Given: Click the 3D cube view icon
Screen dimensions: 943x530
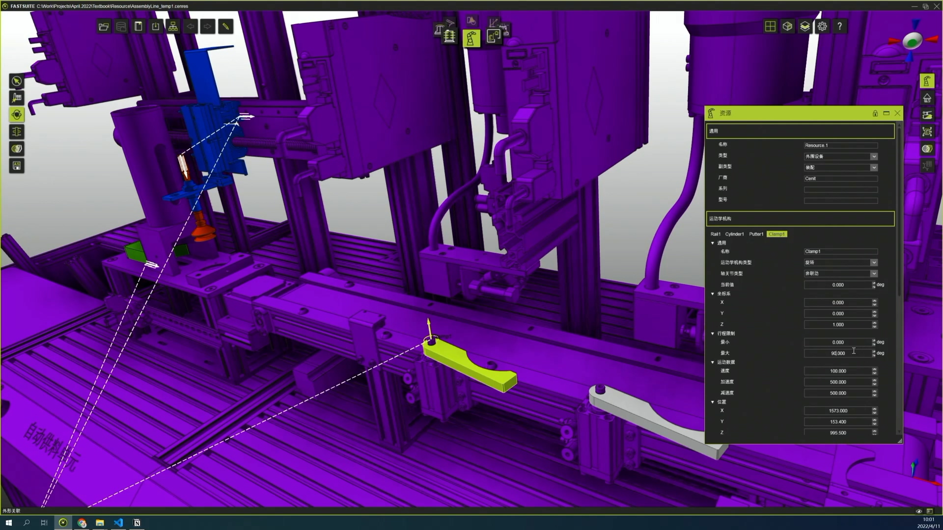Looking at the screenshot, I should point(787,26).
